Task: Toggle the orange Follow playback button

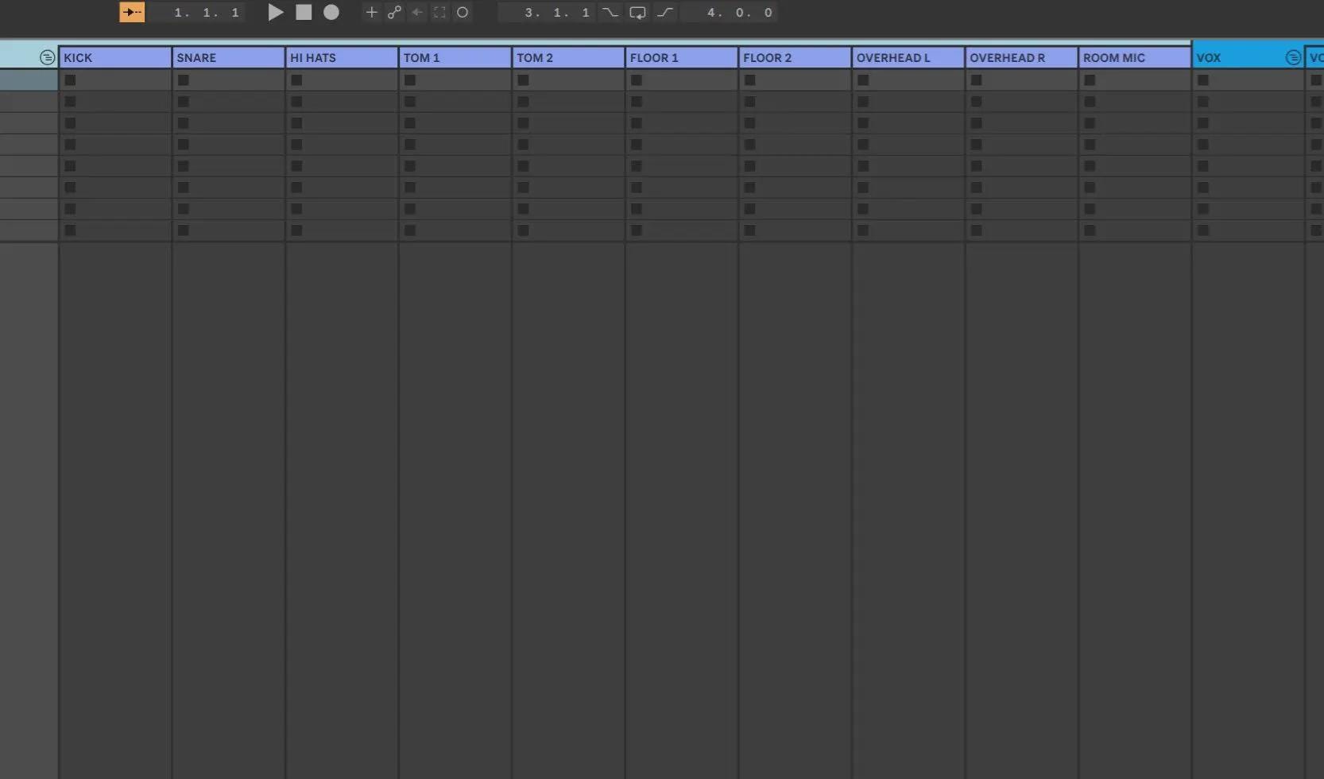Action: [x=132, y=12]
